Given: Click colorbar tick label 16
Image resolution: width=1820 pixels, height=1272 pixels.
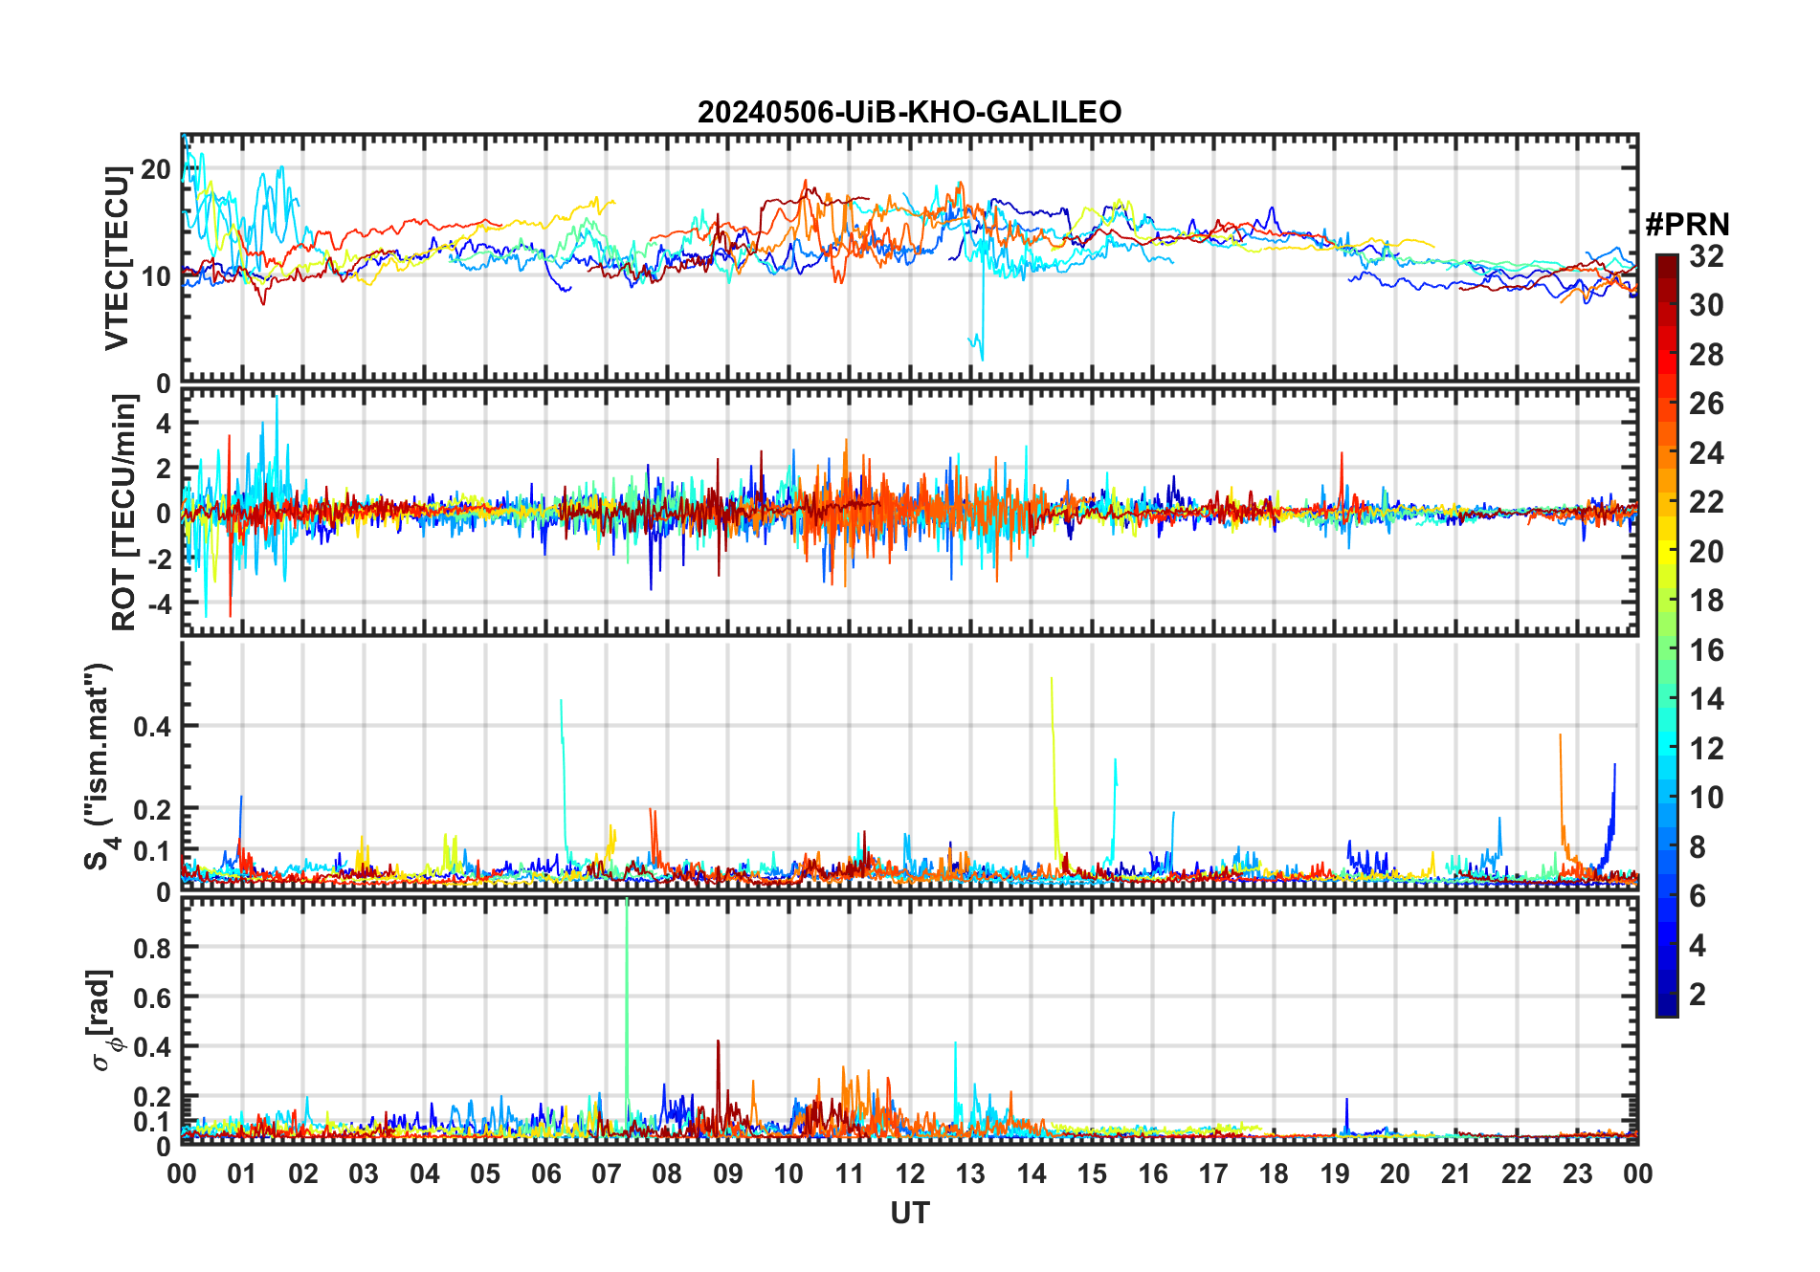Looking at the screenshot, I should pos(1706,649).
